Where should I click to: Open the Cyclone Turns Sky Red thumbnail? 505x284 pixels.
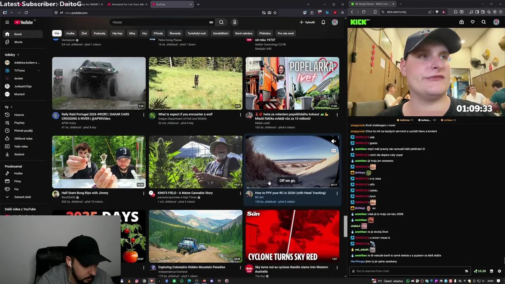(292, 236)
